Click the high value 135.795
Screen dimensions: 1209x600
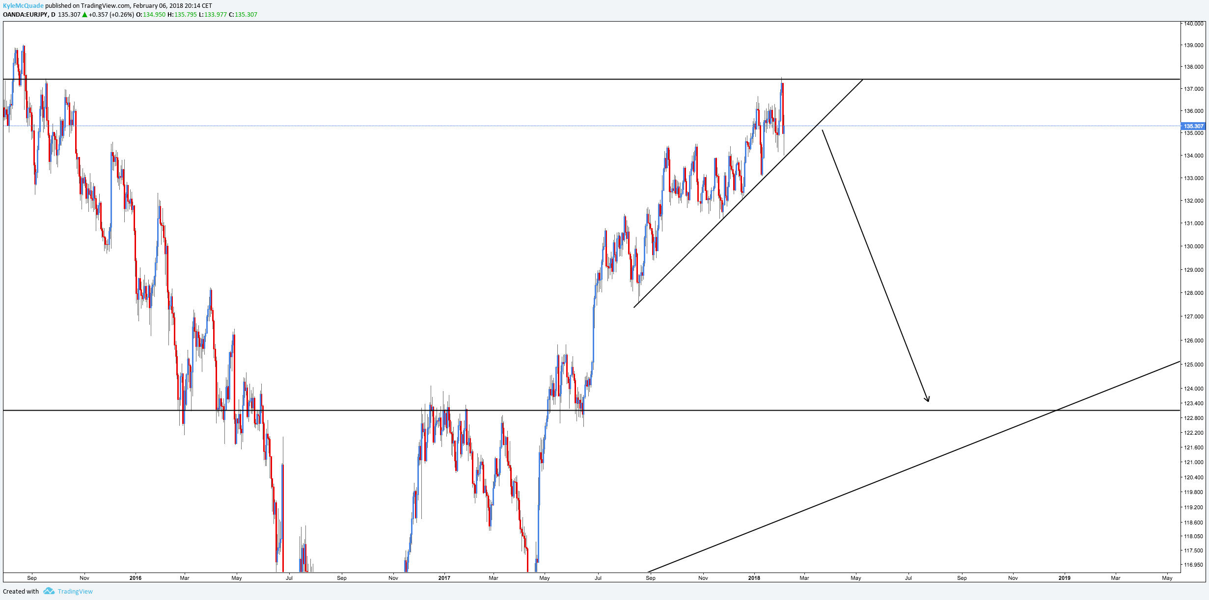click(x=186, y=14)
